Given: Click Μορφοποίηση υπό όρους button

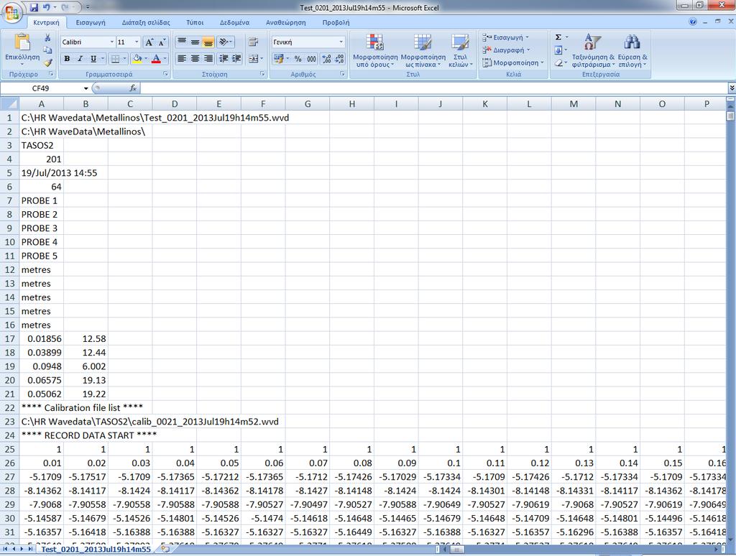Looking at the screenshot, I should (x=375, y=51).
